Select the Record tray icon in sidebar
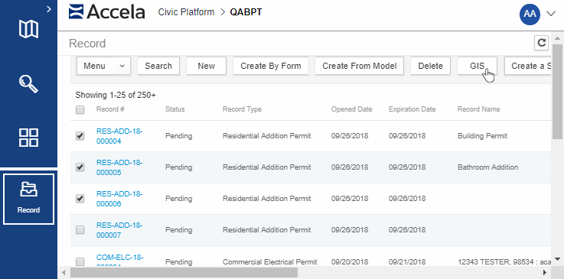 (28, 199)
